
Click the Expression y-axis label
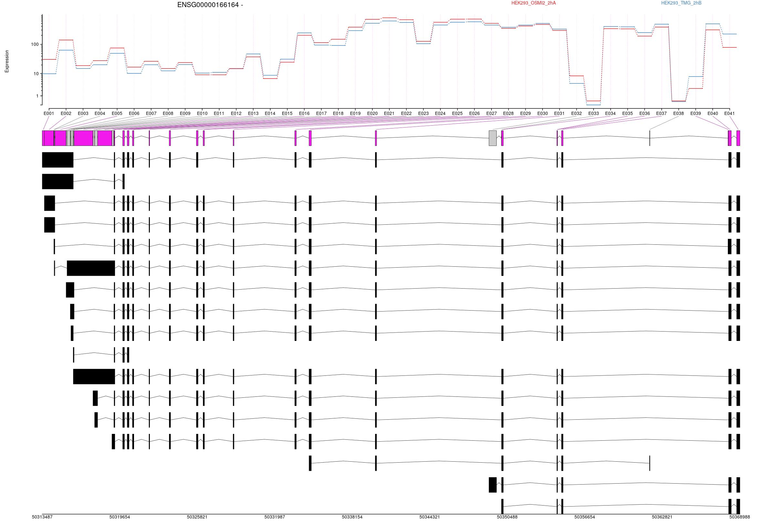coord(7,61)
